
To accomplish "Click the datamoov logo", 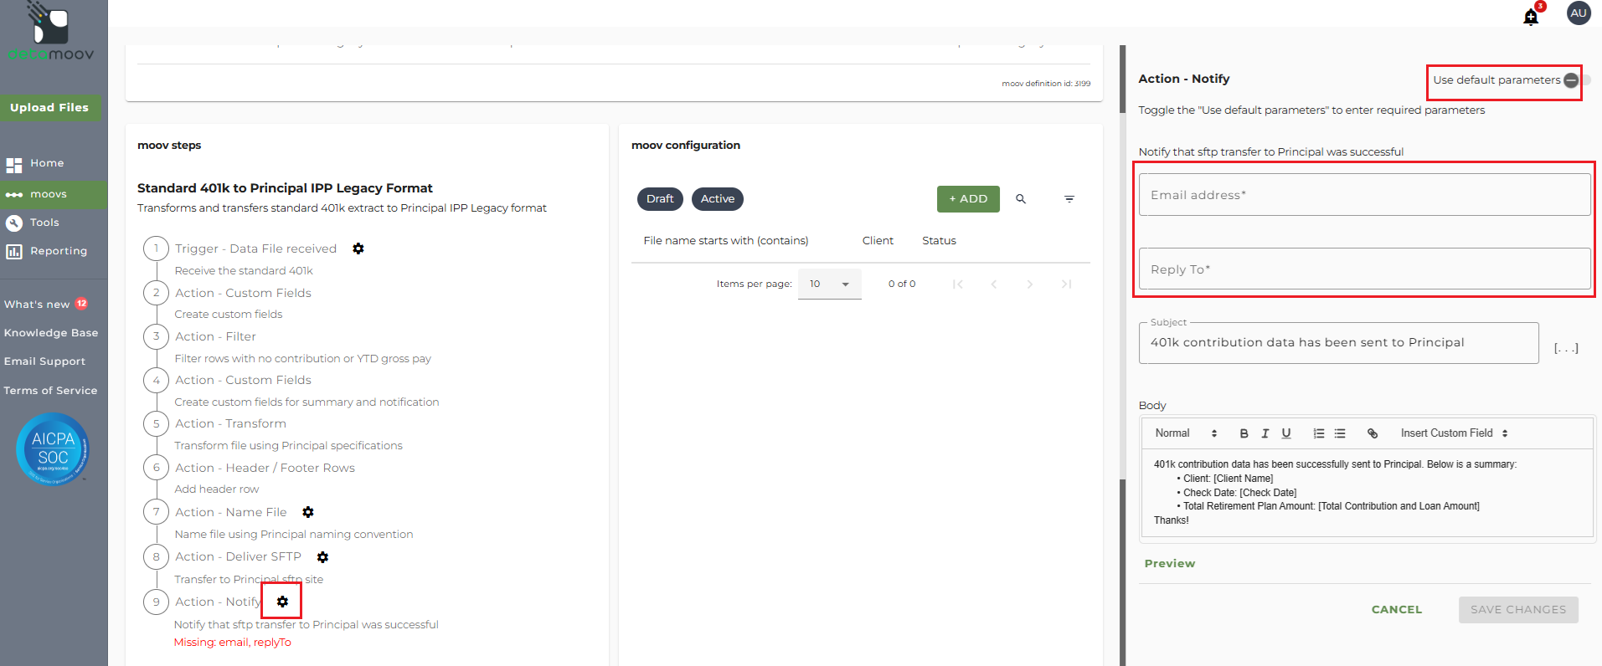I will click(x=51, y=33).
